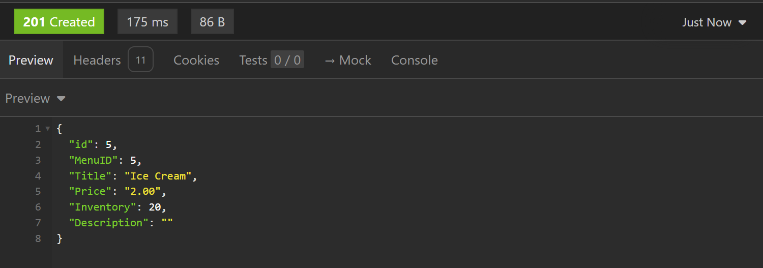Image resolution: width=763 pixels, height=268 pixels.
Task: Click the "Ice Cream" title value
Action: (x=158, y=176)
